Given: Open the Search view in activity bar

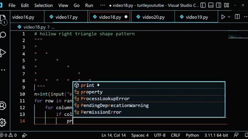Looking at the screenshot, I should click(3, 35).
